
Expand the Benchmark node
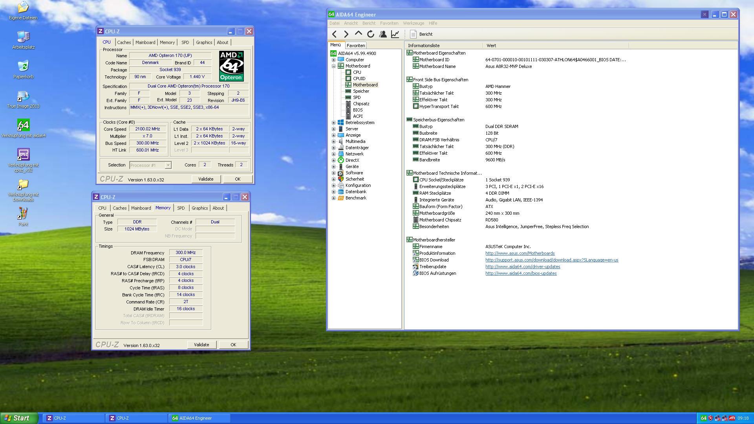pyautogui.click(x=333, y=198)
